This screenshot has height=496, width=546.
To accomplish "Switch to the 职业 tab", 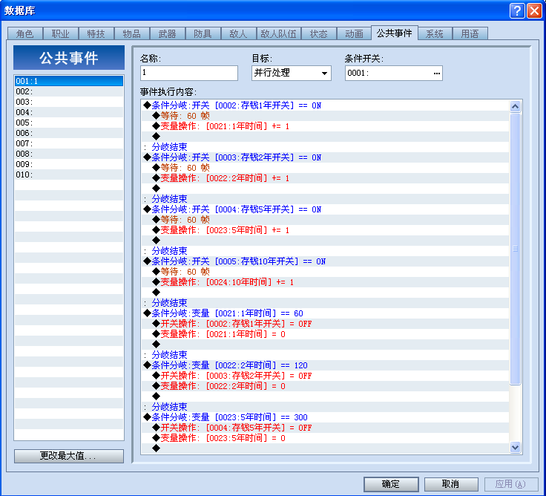I will pyautogui.click(x=61, y=34).
